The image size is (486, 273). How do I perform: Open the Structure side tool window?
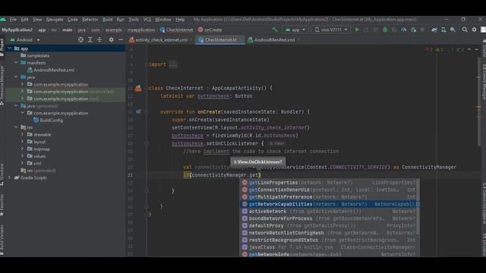[x=2, y=175]
